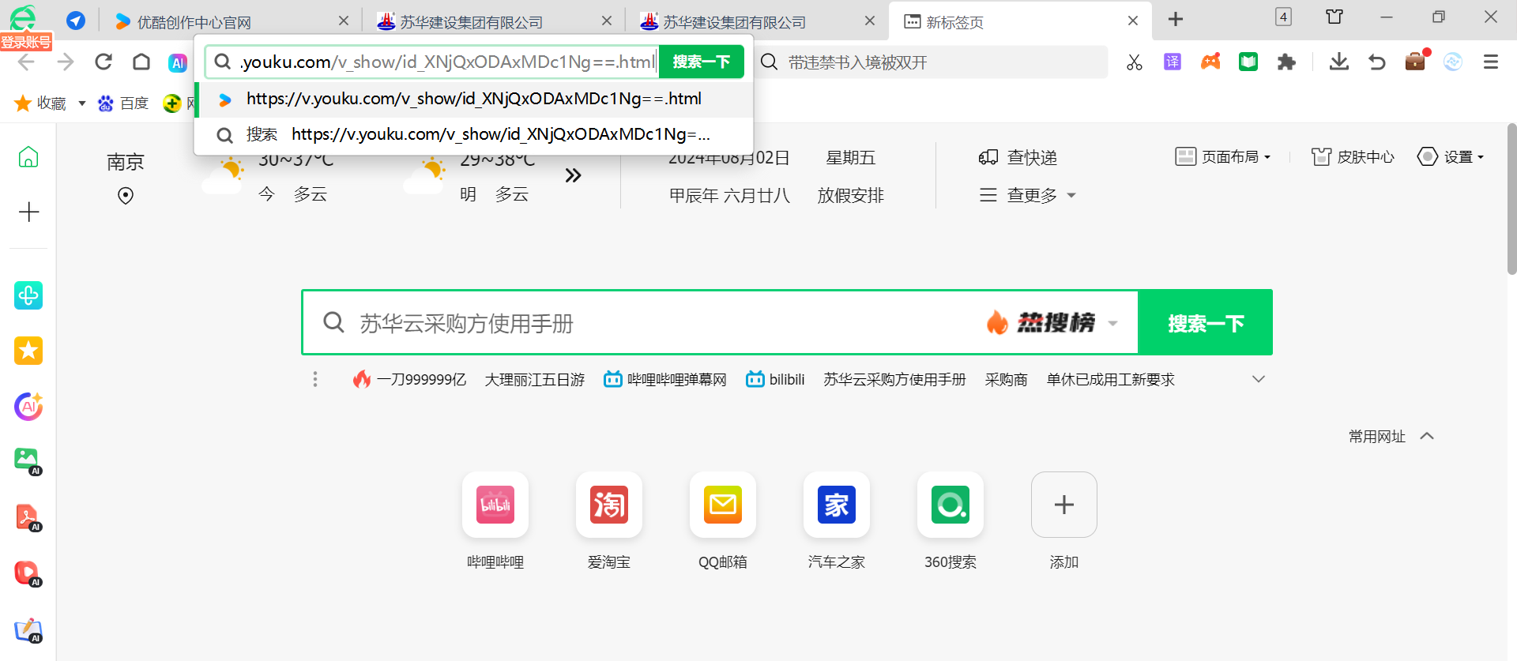Open the 页面布局 dropdown
This screenshot has width=1517, height=661.
coord(1223,156)
